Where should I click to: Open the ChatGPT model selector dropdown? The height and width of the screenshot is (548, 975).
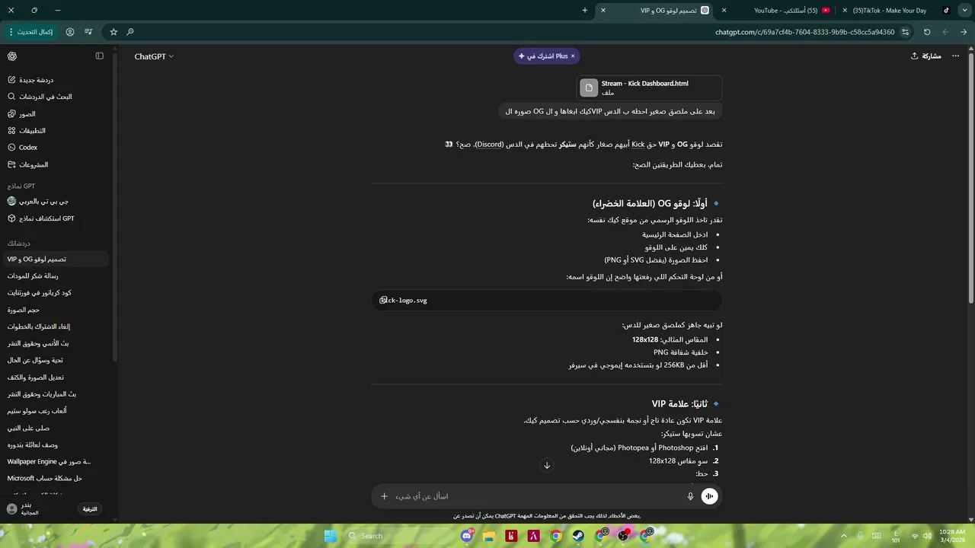(154, 56)
